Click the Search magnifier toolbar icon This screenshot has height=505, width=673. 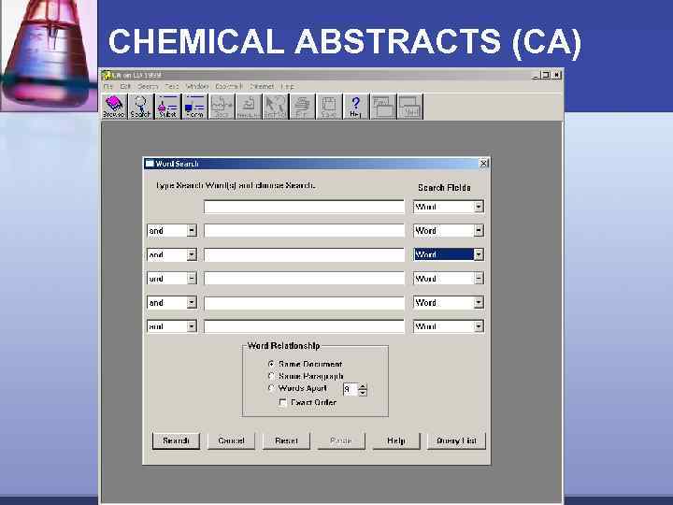click(x=141, y=107)
